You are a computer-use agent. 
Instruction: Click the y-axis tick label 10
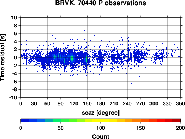pos(14,17)
